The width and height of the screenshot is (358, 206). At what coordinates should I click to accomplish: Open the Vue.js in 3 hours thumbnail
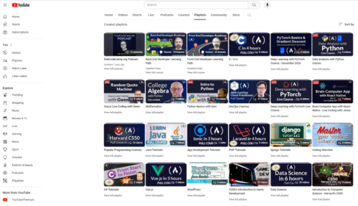[x=166, y=175]
